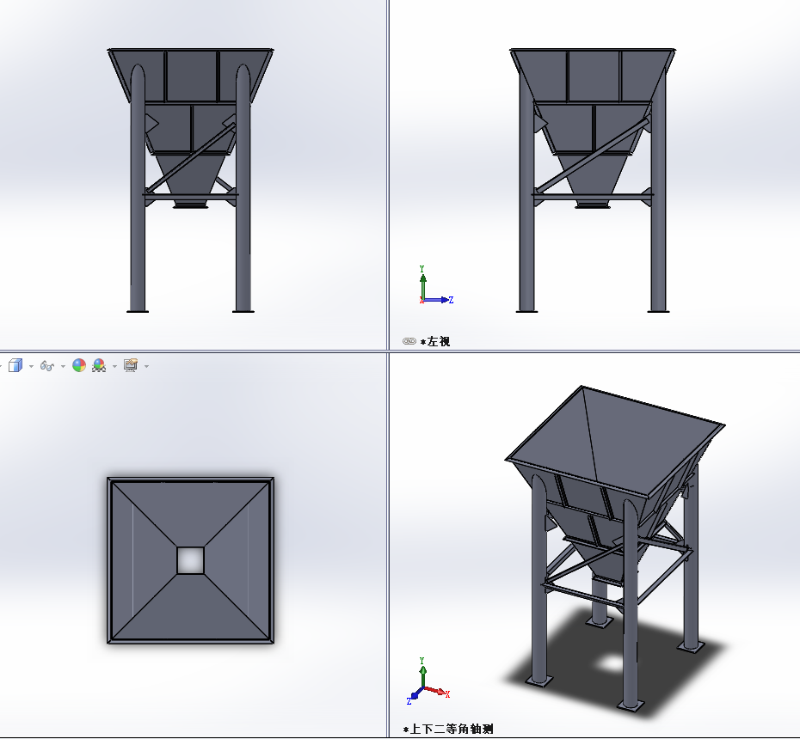Click the *左视 view label

(x=435, y=341)
